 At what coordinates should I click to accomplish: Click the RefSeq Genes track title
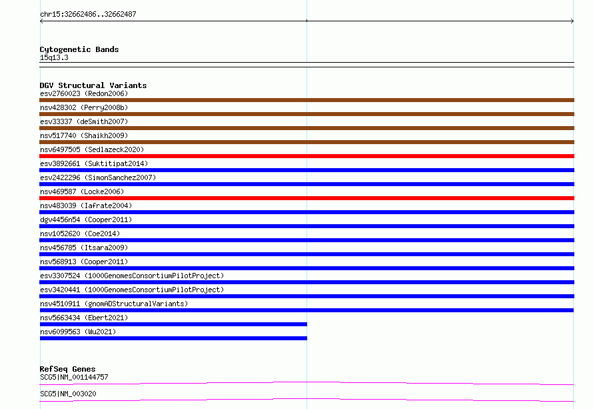pos(67,369)
